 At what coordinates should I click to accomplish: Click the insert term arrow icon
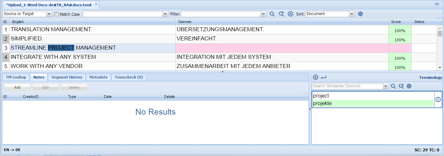[x=324, y=77]
